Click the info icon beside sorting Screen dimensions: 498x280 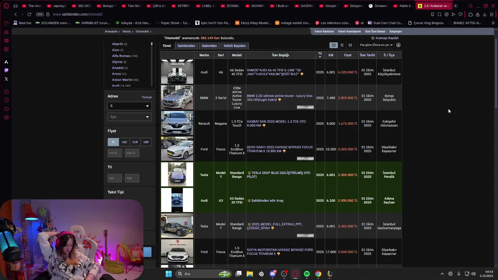[x=398, y=45]
